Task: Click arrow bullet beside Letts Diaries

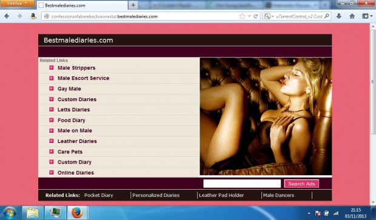Action: [52, 109]
